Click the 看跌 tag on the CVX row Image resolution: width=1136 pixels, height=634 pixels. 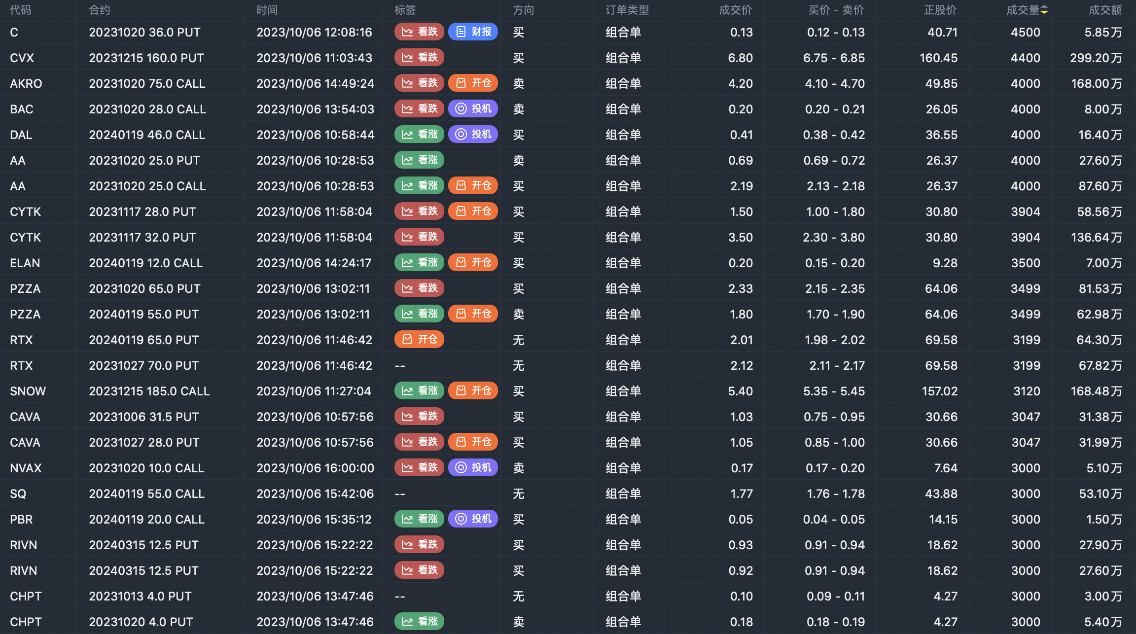(x=419, y=58)
